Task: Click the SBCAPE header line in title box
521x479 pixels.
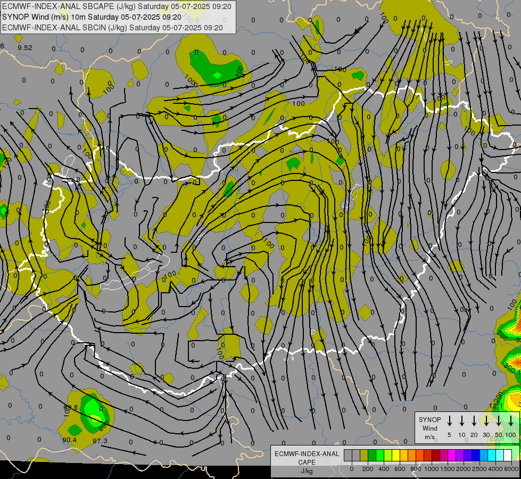Action: click(x=117, y=6)
